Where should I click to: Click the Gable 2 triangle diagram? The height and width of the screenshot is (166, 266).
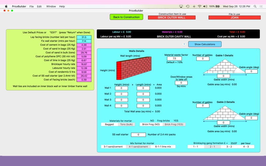224,113
